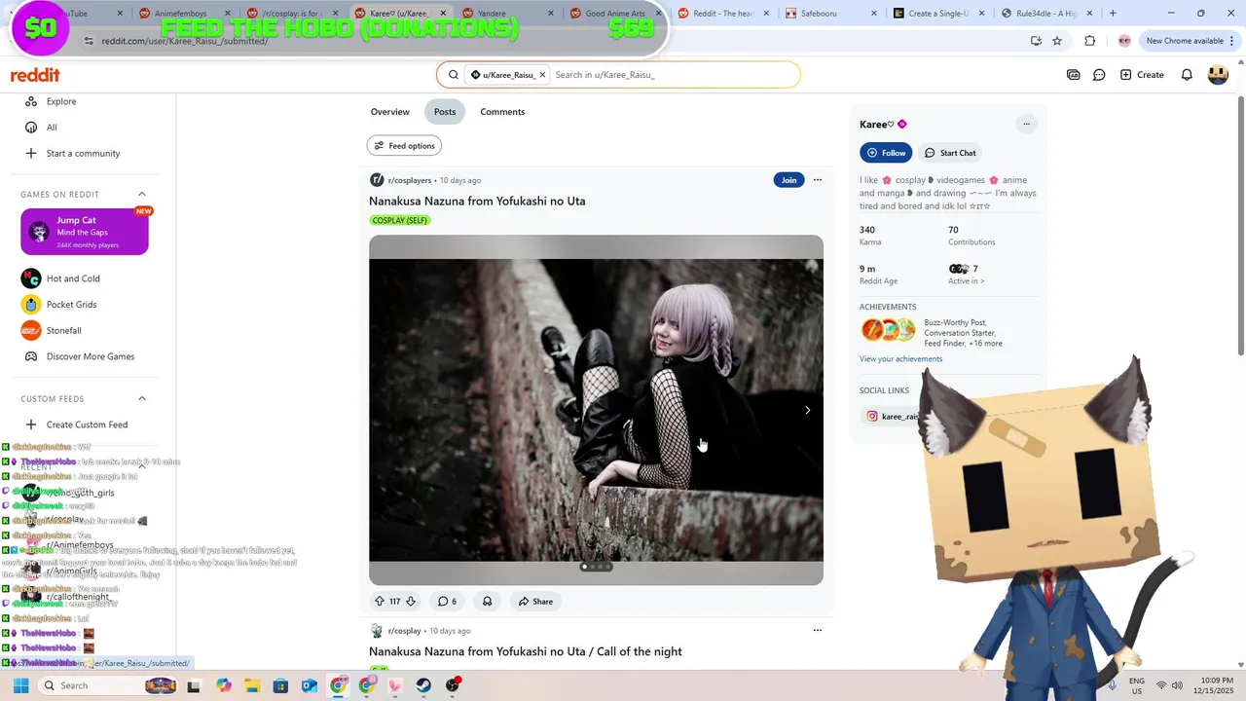The image size is (1246, 701).
Task: Upvote the r/cosplayers Nazuna post
Action: [380, 602]
